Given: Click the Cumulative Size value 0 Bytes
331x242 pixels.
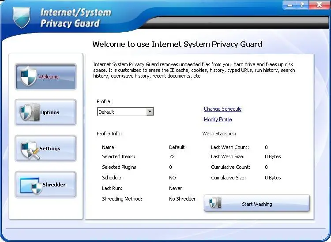Looking at the screenshot, I should [273, 178].
